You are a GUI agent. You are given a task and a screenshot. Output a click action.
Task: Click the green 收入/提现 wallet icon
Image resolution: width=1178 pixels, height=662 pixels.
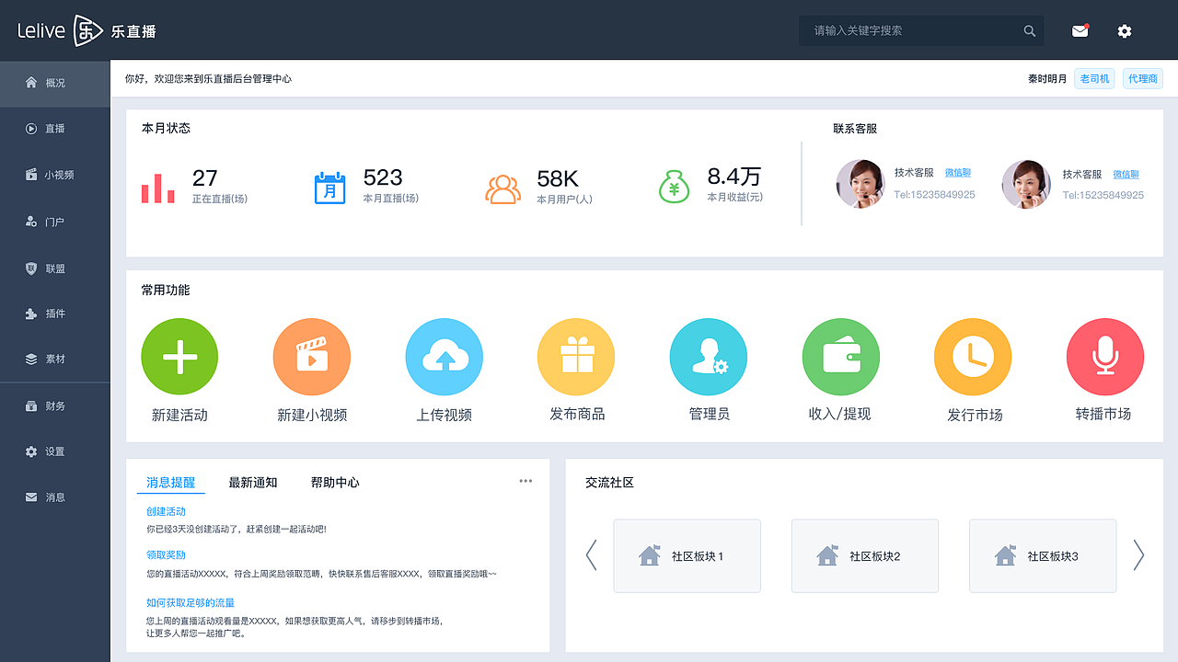tap(841, 357)
